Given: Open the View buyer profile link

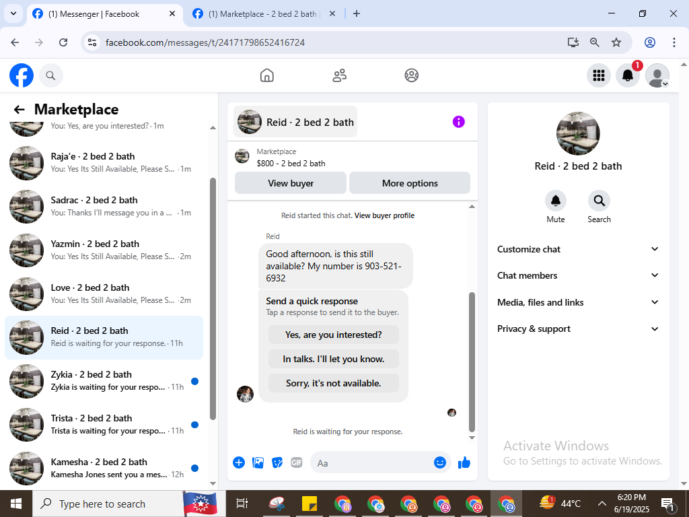Looking at the screenshot, I should (x=384, y=215).
